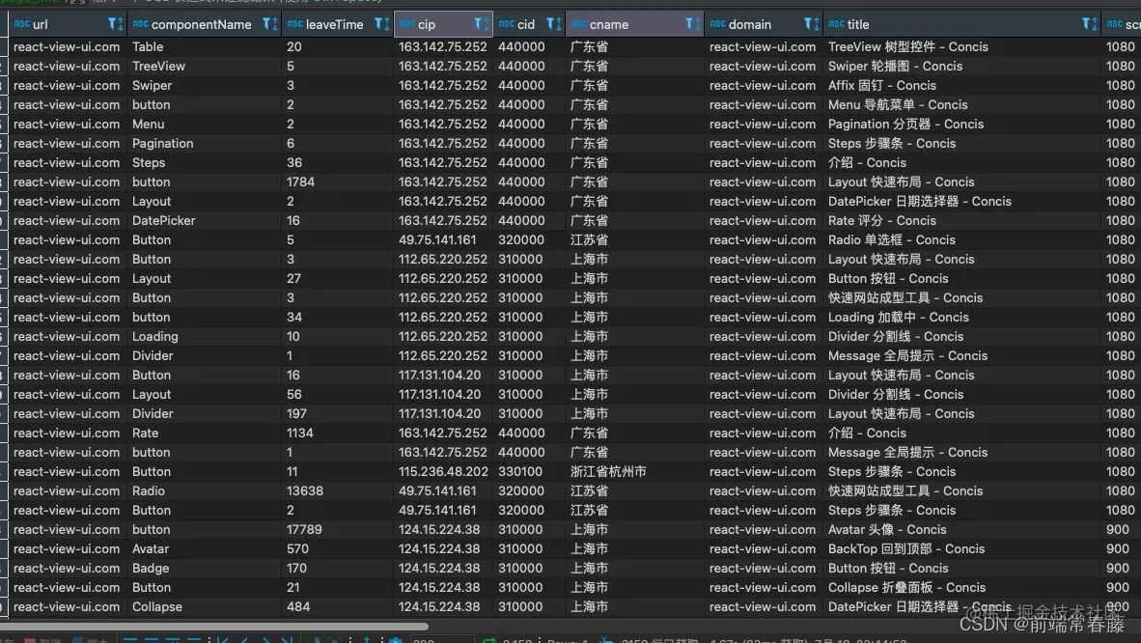Select the cip column header

pos(443,24)
